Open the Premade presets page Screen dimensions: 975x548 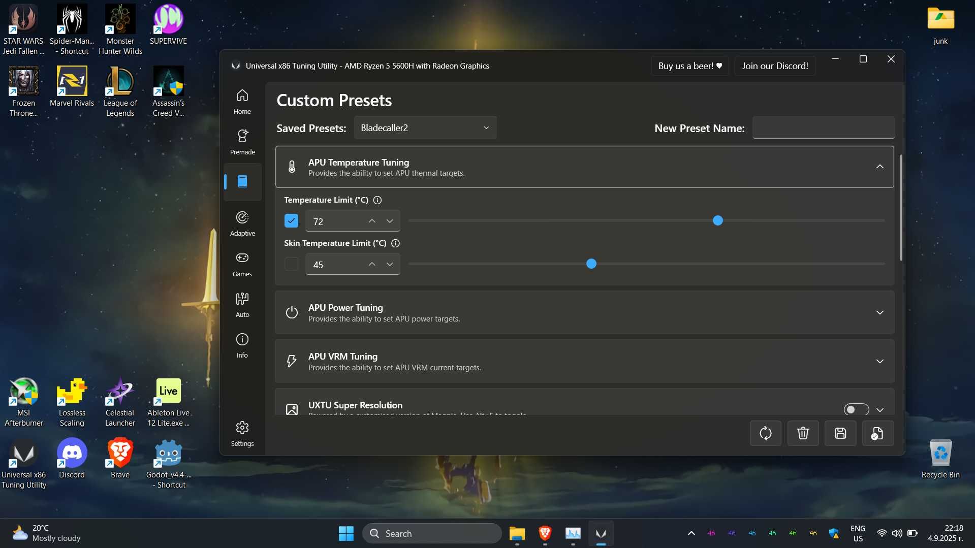242,142
